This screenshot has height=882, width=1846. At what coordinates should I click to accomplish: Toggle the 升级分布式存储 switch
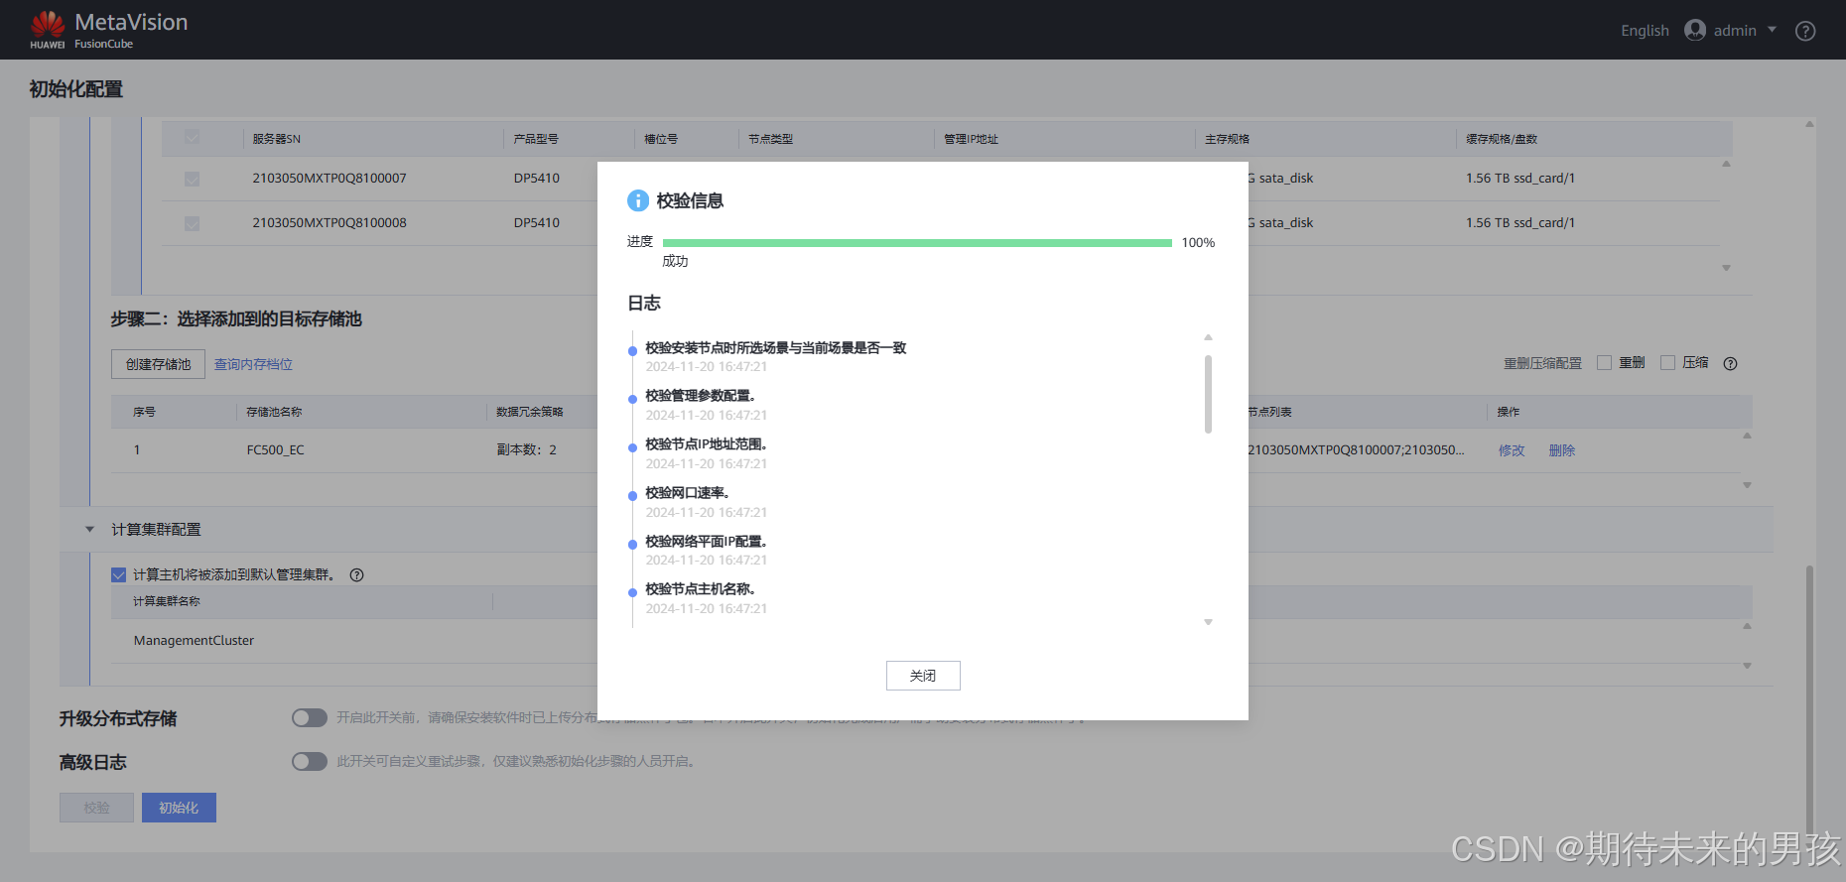310,717
